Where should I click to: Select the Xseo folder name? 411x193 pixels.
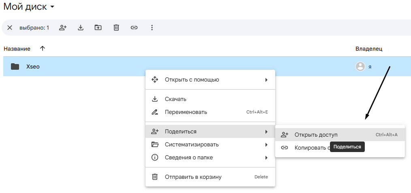click(x=33, y=66)
